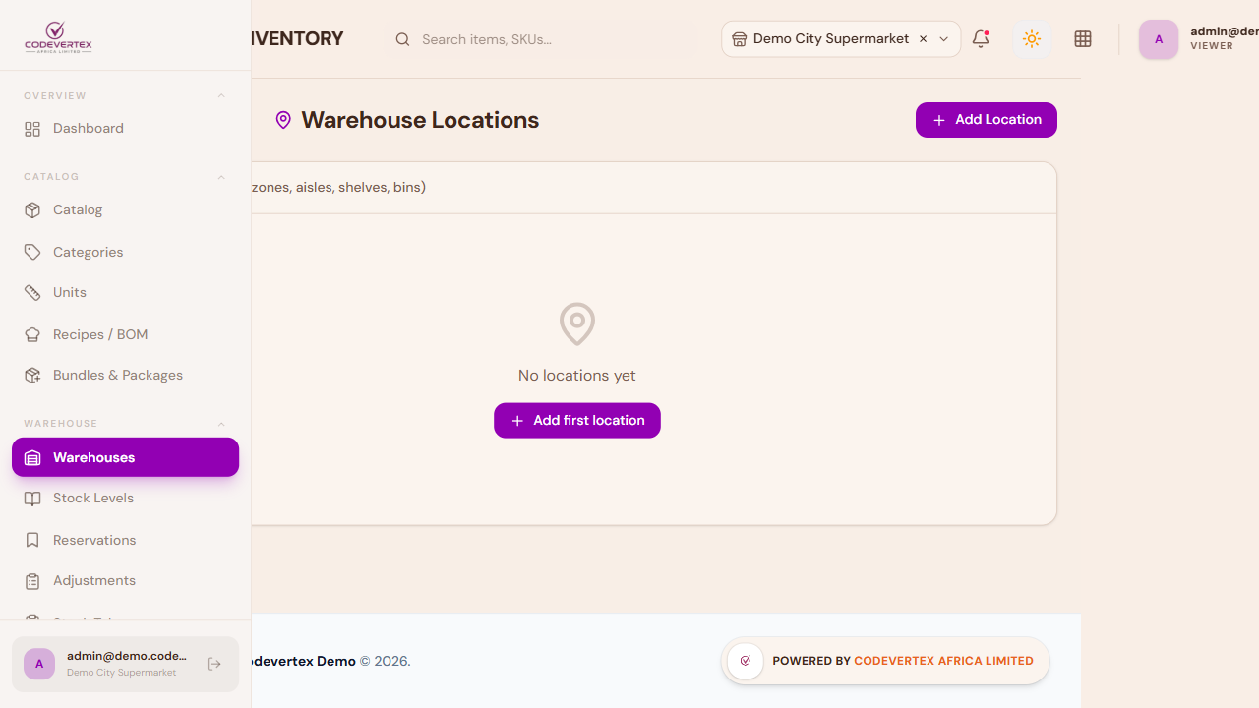
Task: Open the apps grid icon in the header
Action: tap(1083, 39)
